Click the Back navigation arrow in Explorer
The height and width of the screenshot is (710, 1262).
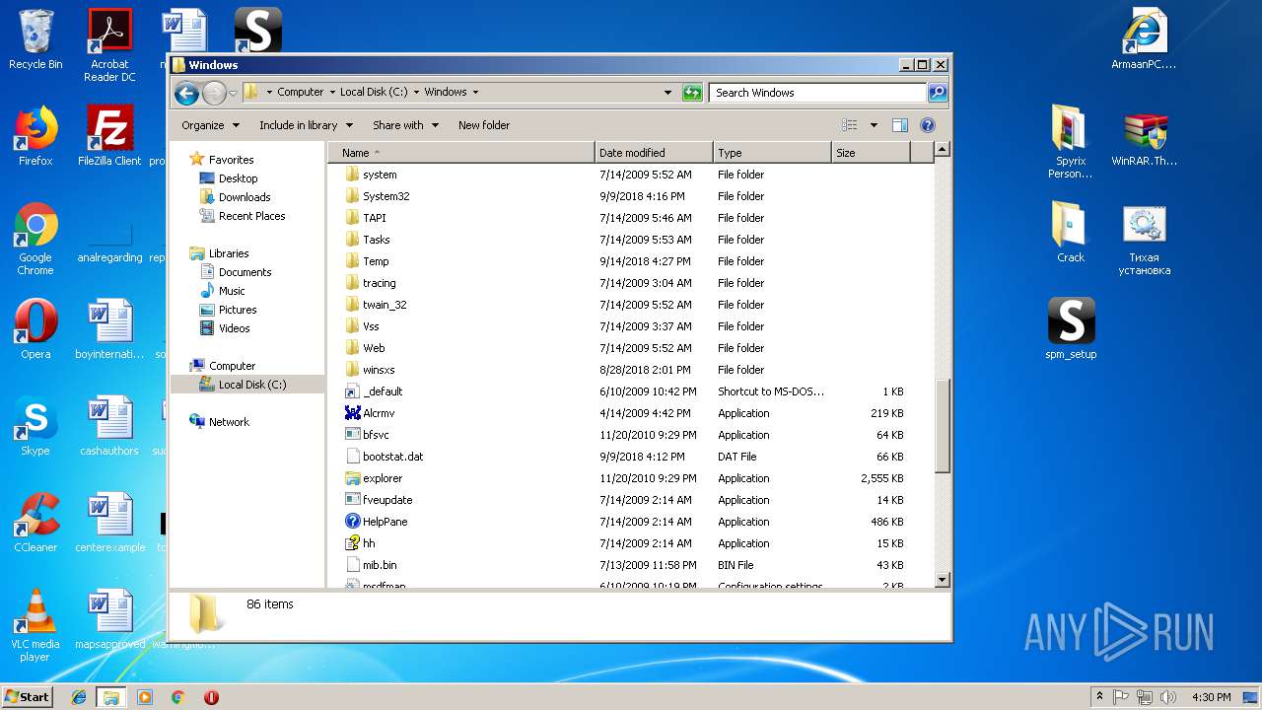[x=186, y=93]
